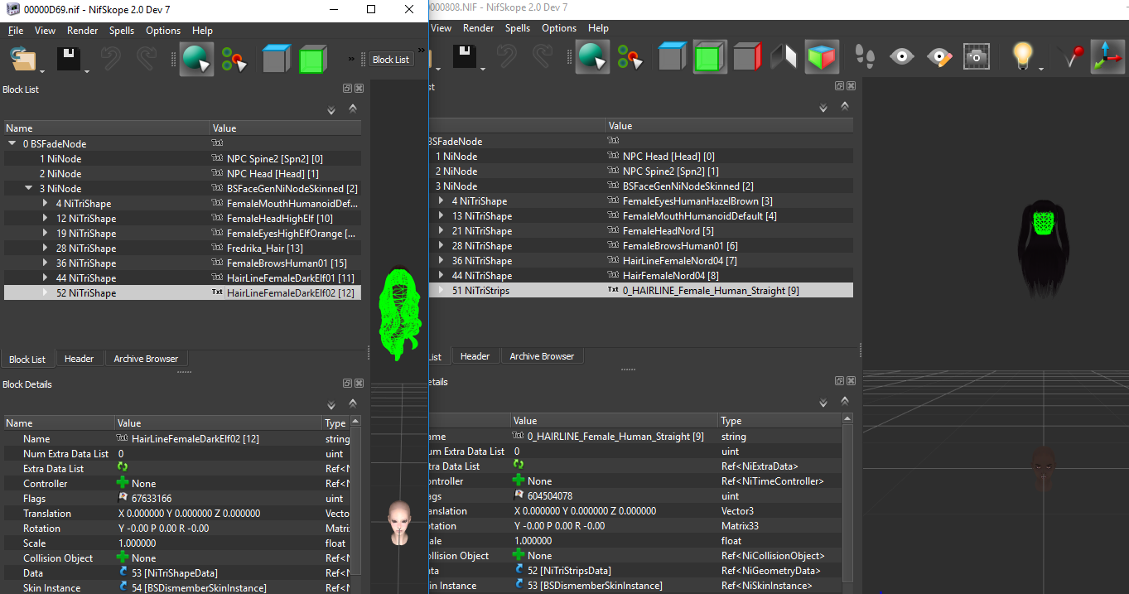Select row NPC Spine2 [Spn2] [1] in right list

[640, 171]
